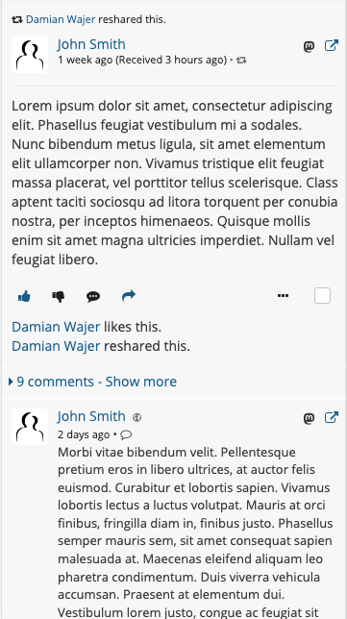
Task: Open John Smith profile on top post
Action: (x=91, y=44)
